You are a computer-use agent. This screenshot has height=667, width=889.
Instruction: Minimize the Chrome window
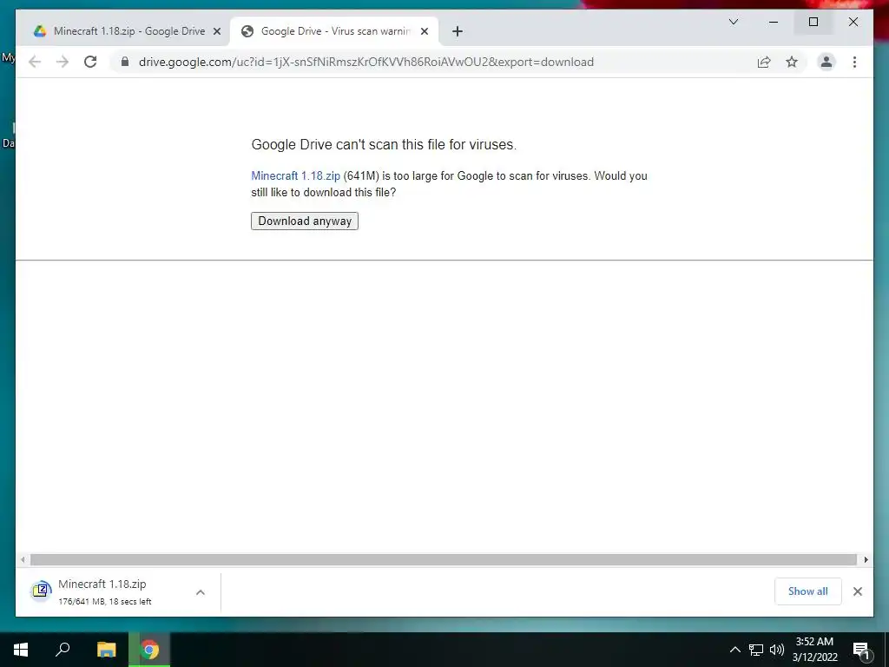774,22
